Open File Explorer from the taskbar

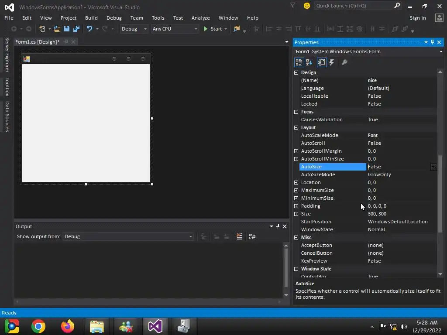97,326
